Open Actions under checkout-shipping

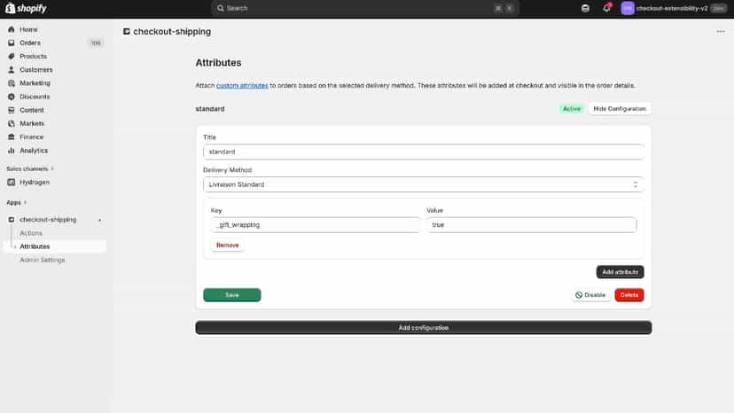coord(31,233)
